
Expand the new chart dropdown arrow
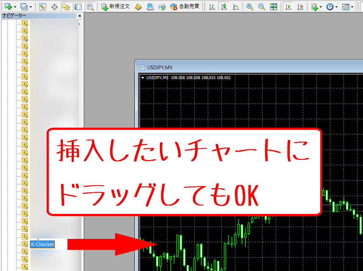[15, 7]
